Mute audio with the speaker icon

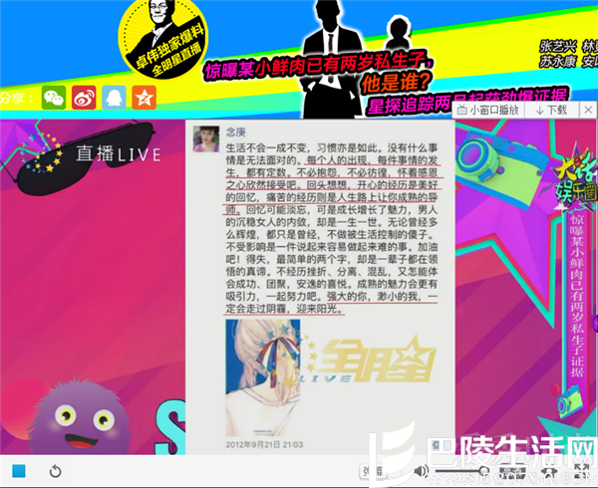pos(421,471)
